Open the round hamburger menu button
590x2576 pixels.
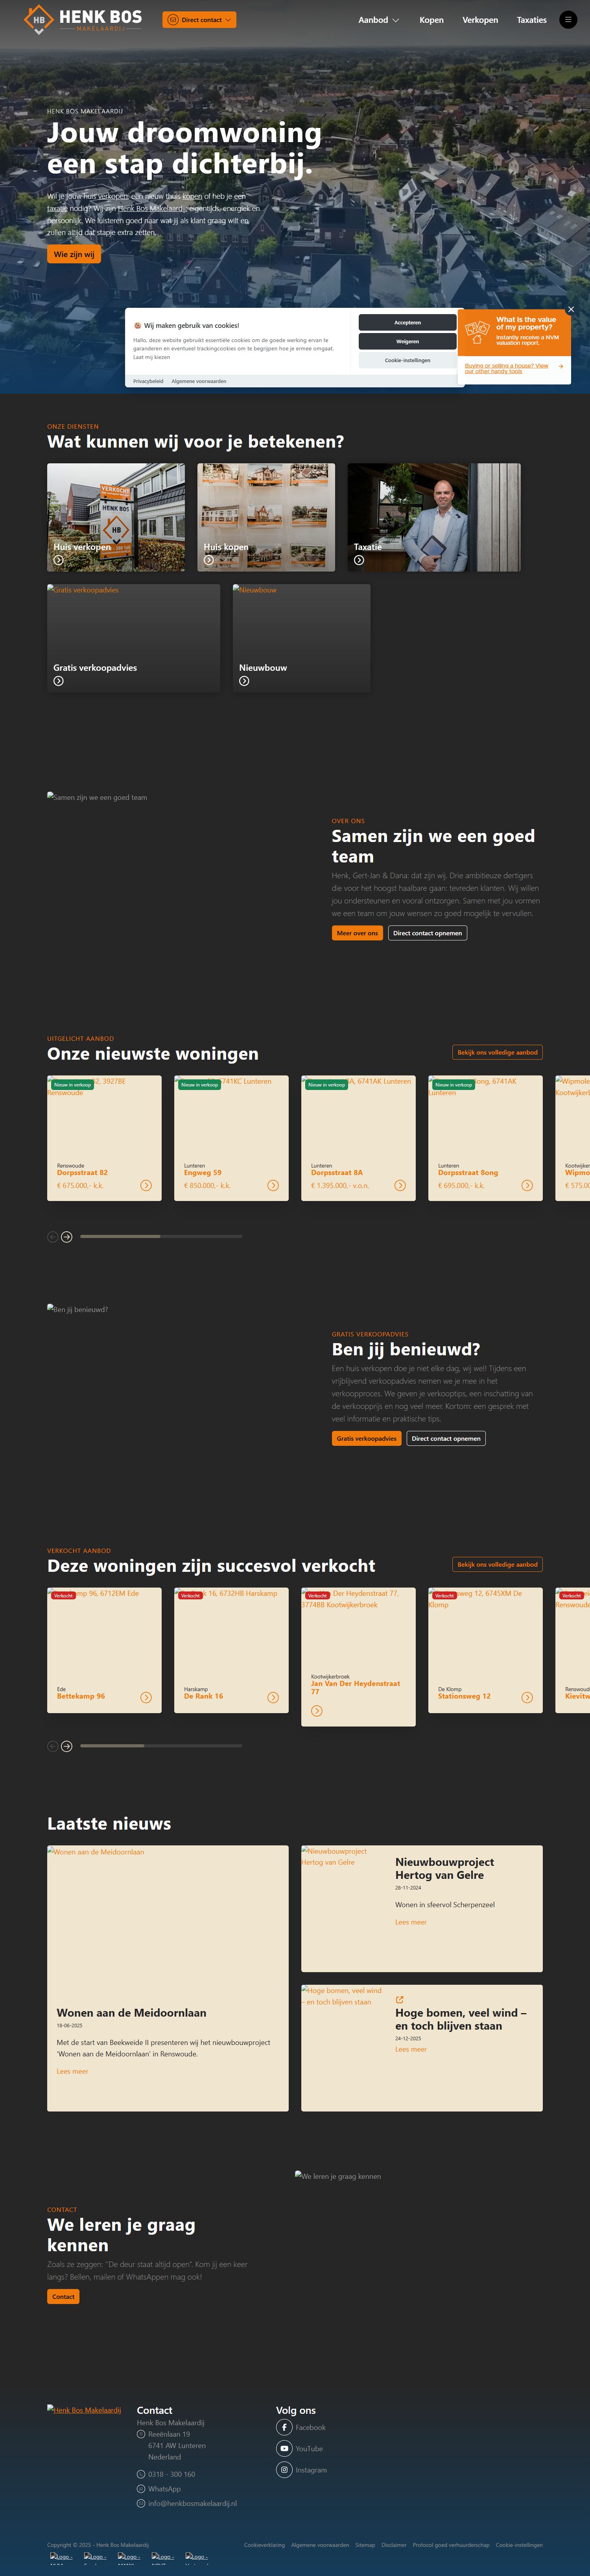coord(568,20)
